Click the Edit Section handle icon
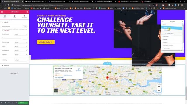187x105 pixels. (x=107, y=64)
